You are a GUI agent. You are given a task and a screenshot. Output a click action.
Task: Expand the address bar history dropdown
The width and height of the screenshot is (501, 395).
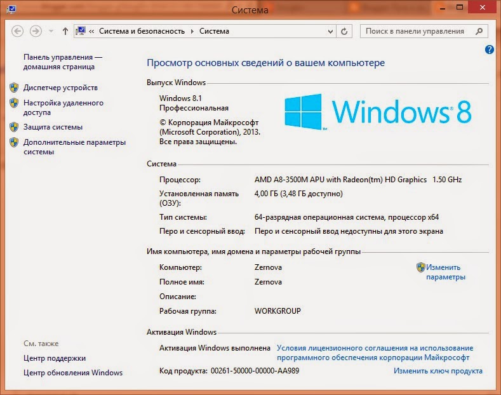[331, 31]
